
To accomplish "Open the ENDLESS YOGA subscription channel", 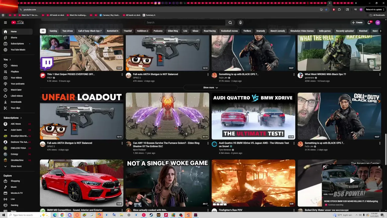I will pyautogui.click(x=17, y=148).
